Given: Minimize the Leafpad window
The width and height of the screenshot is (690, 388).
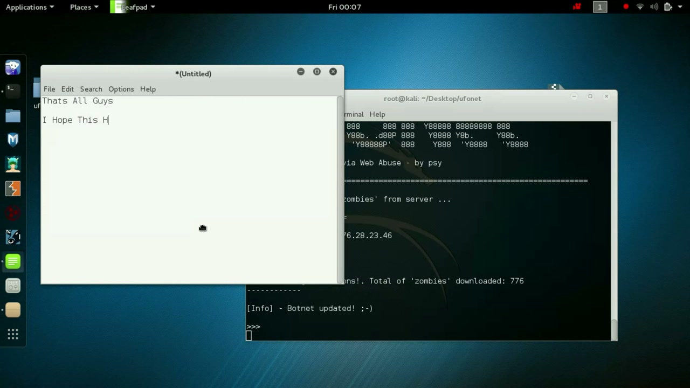Looking at the screenshot, I should [301, 72].
